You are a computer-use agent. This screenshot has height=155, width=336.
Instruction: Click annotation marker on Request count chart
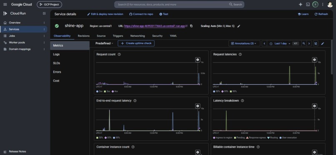point(198,60)
